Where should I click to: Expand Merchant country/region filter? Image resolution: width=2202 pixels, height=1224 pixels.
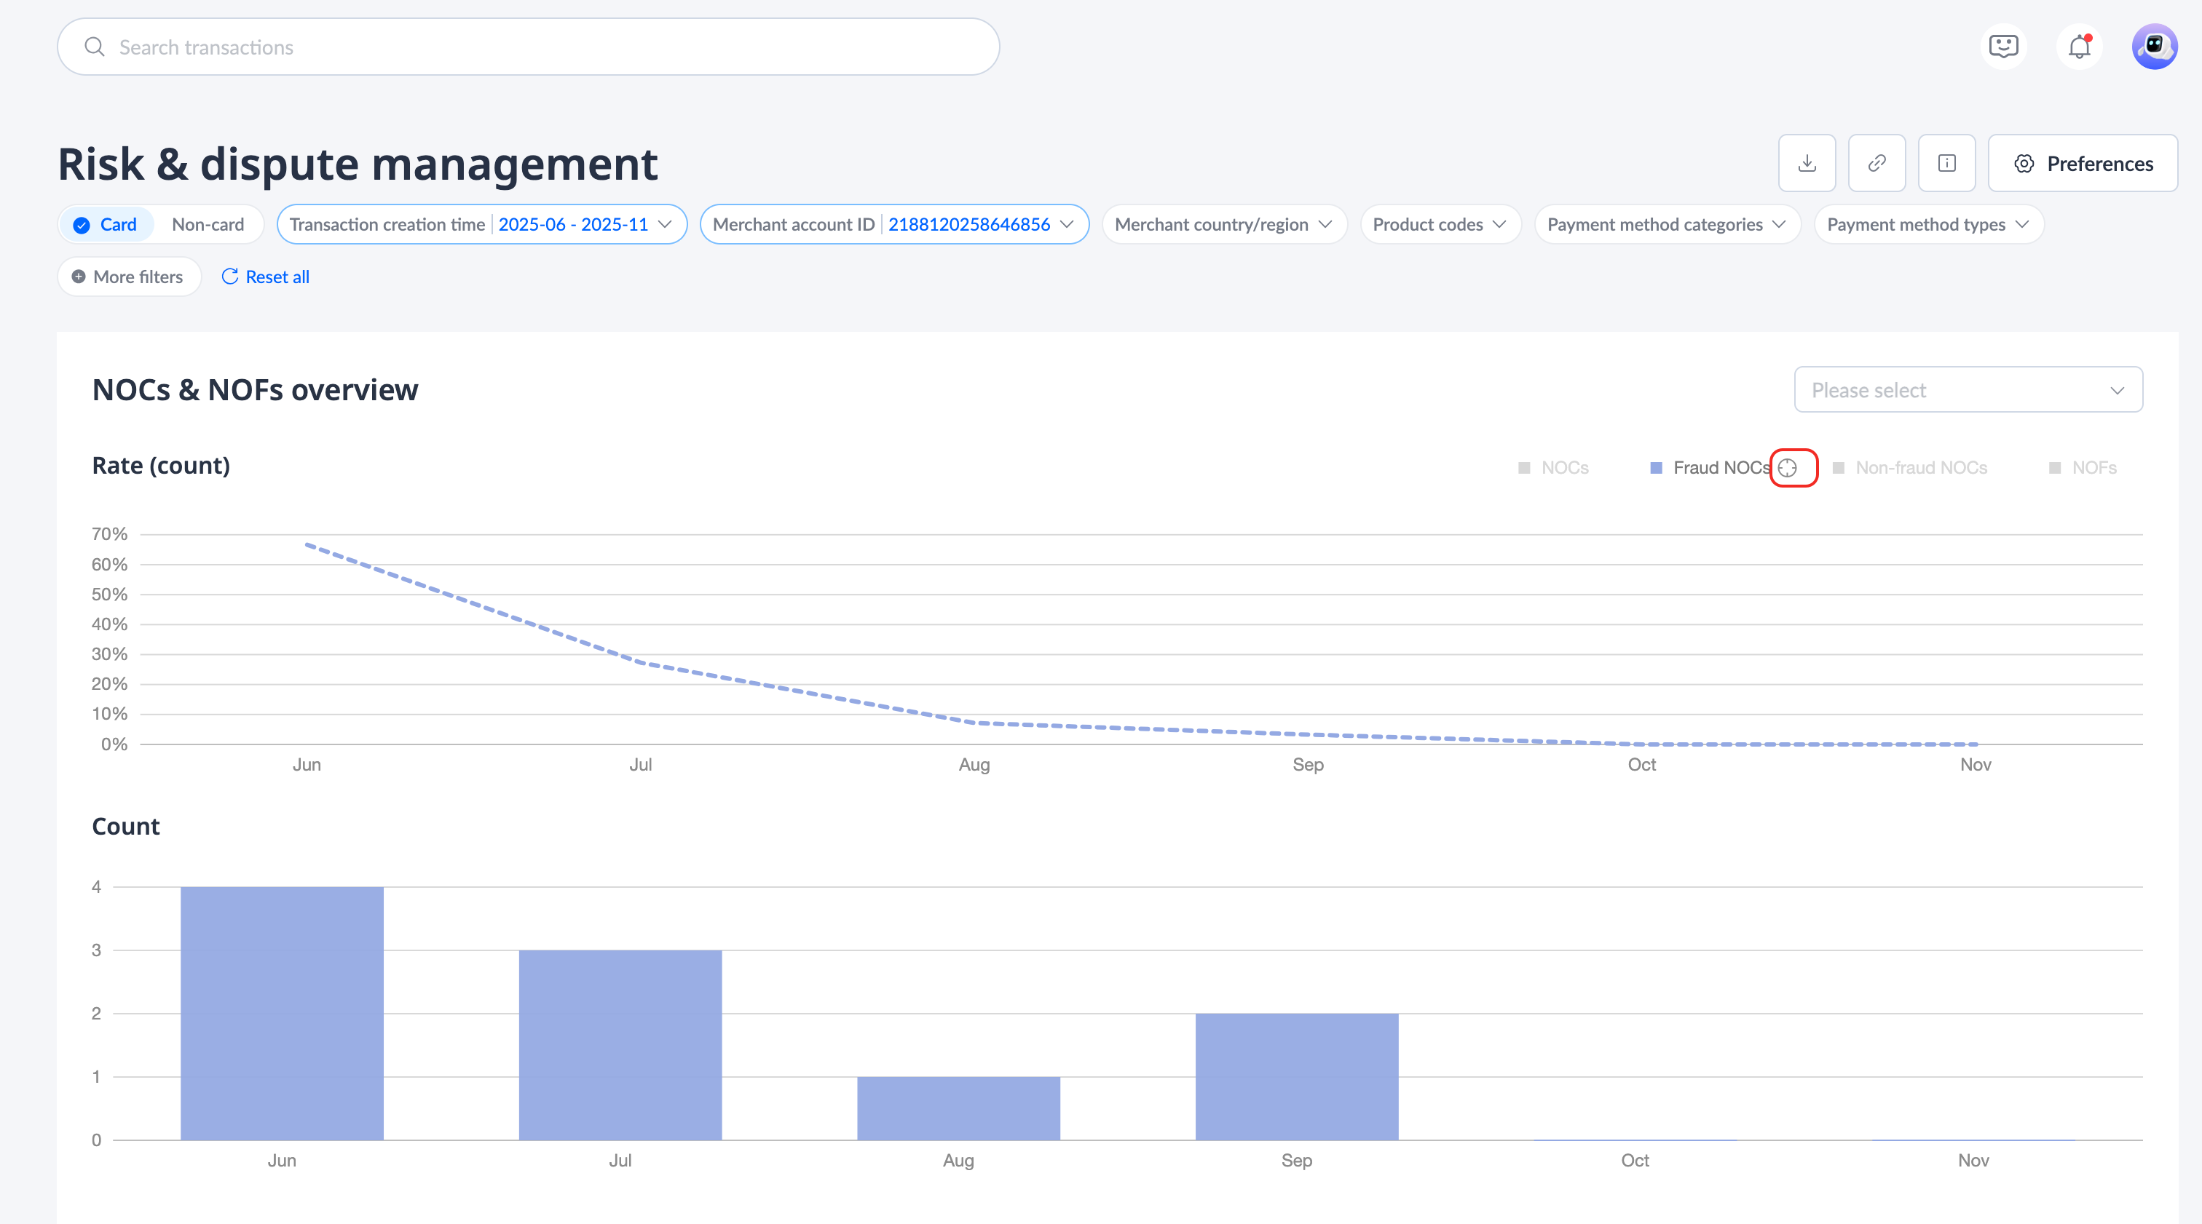click(1223, 225)
